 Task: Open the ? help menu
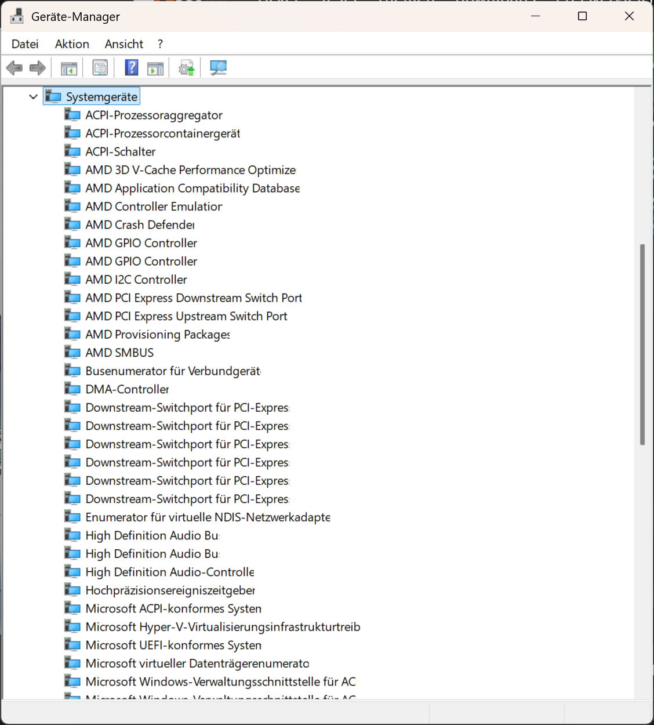(160, 44)
